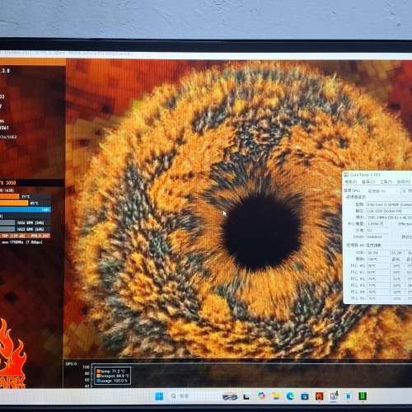The image size is (412, 412).
Task: Open File Explorer from the taskbar
Action: coord(276,396)
